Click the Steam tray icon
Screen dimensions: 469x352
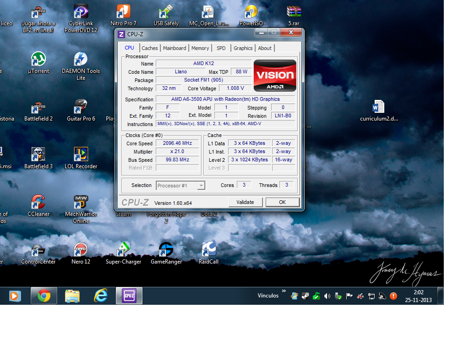tap(305, 296)
